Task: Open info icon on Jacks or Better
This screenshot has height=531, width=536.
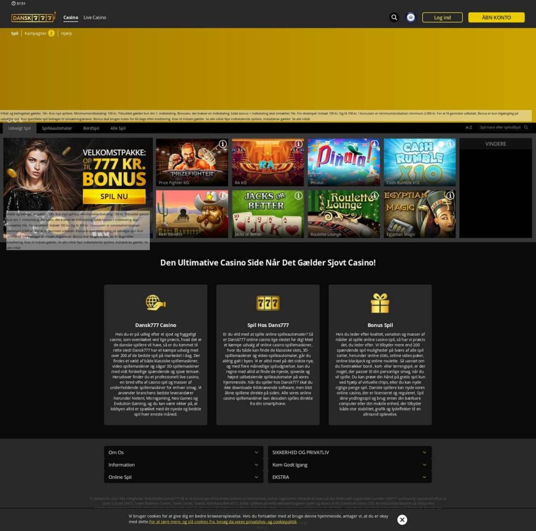Action: coord(298,196)
